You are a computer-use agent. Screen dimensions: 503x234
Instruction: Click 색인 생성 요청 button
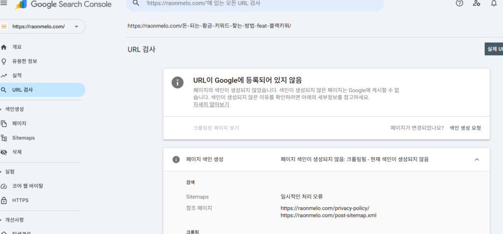pos(465,128)
